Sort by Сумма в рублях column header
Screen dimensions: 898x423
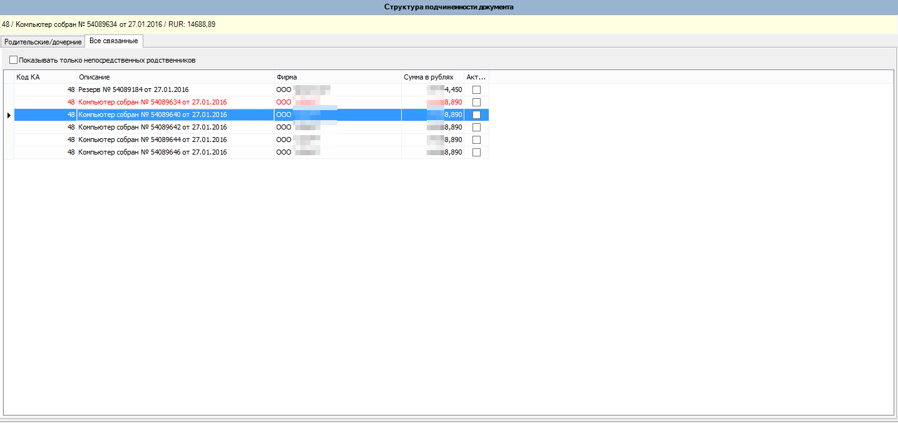tap(432, 77)
